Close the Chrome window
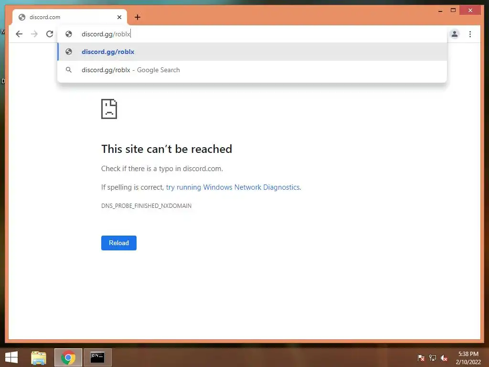This screenshot has height=367, width=489. pyautogui.click(x=470, y=11)
